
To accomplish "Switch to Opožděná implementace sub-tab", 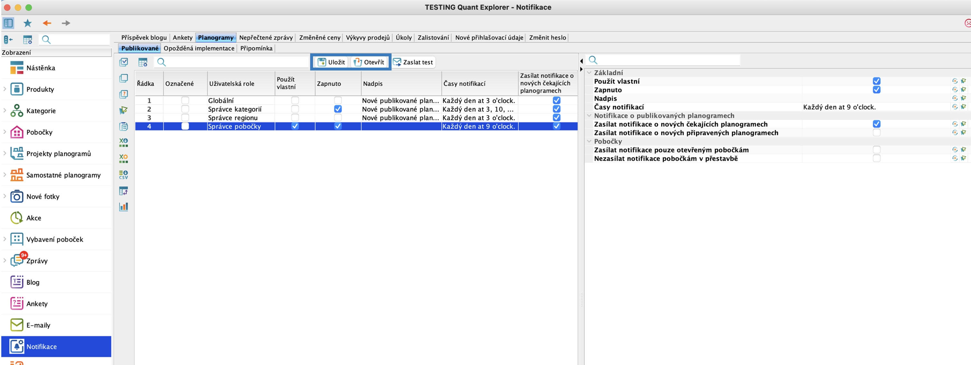I will coord(199,48).
